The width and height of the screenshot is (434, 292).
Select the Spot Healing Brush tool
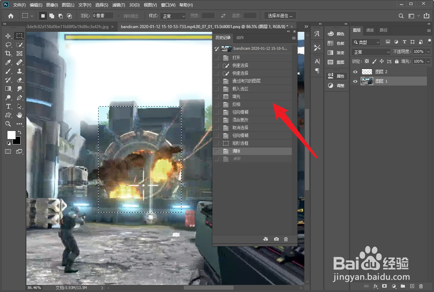tap(20, 62)
